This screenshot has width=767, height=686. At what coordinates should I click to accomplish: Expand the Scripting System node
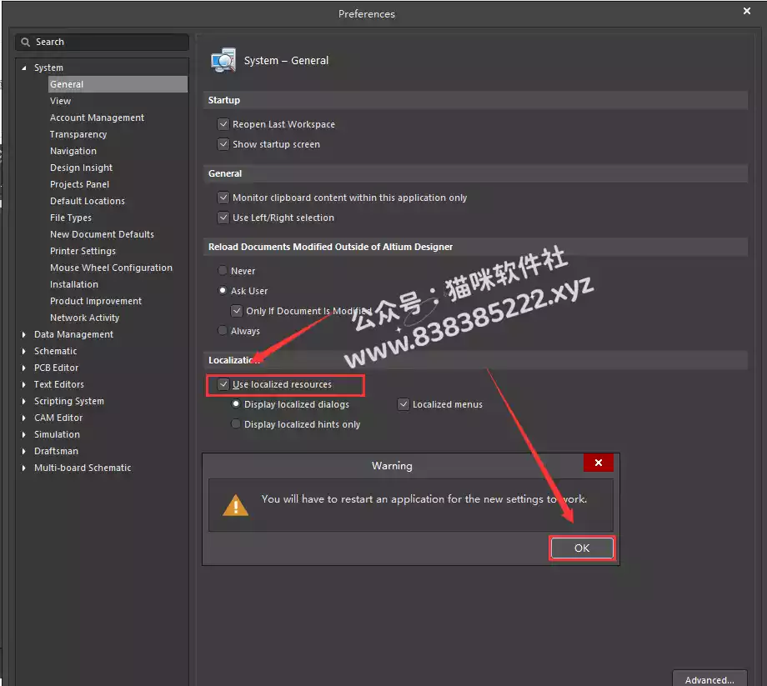tap(24, 401)
